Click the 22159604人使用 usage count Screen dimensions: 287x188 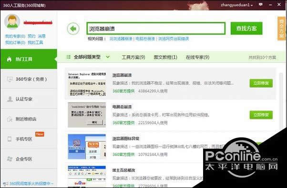(153, 123)
